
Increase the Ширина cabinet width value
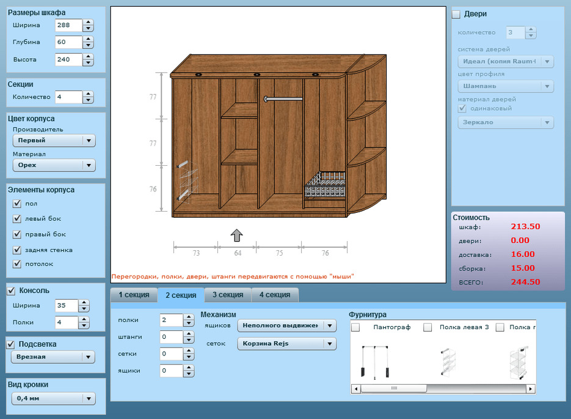tap(88, 22)
